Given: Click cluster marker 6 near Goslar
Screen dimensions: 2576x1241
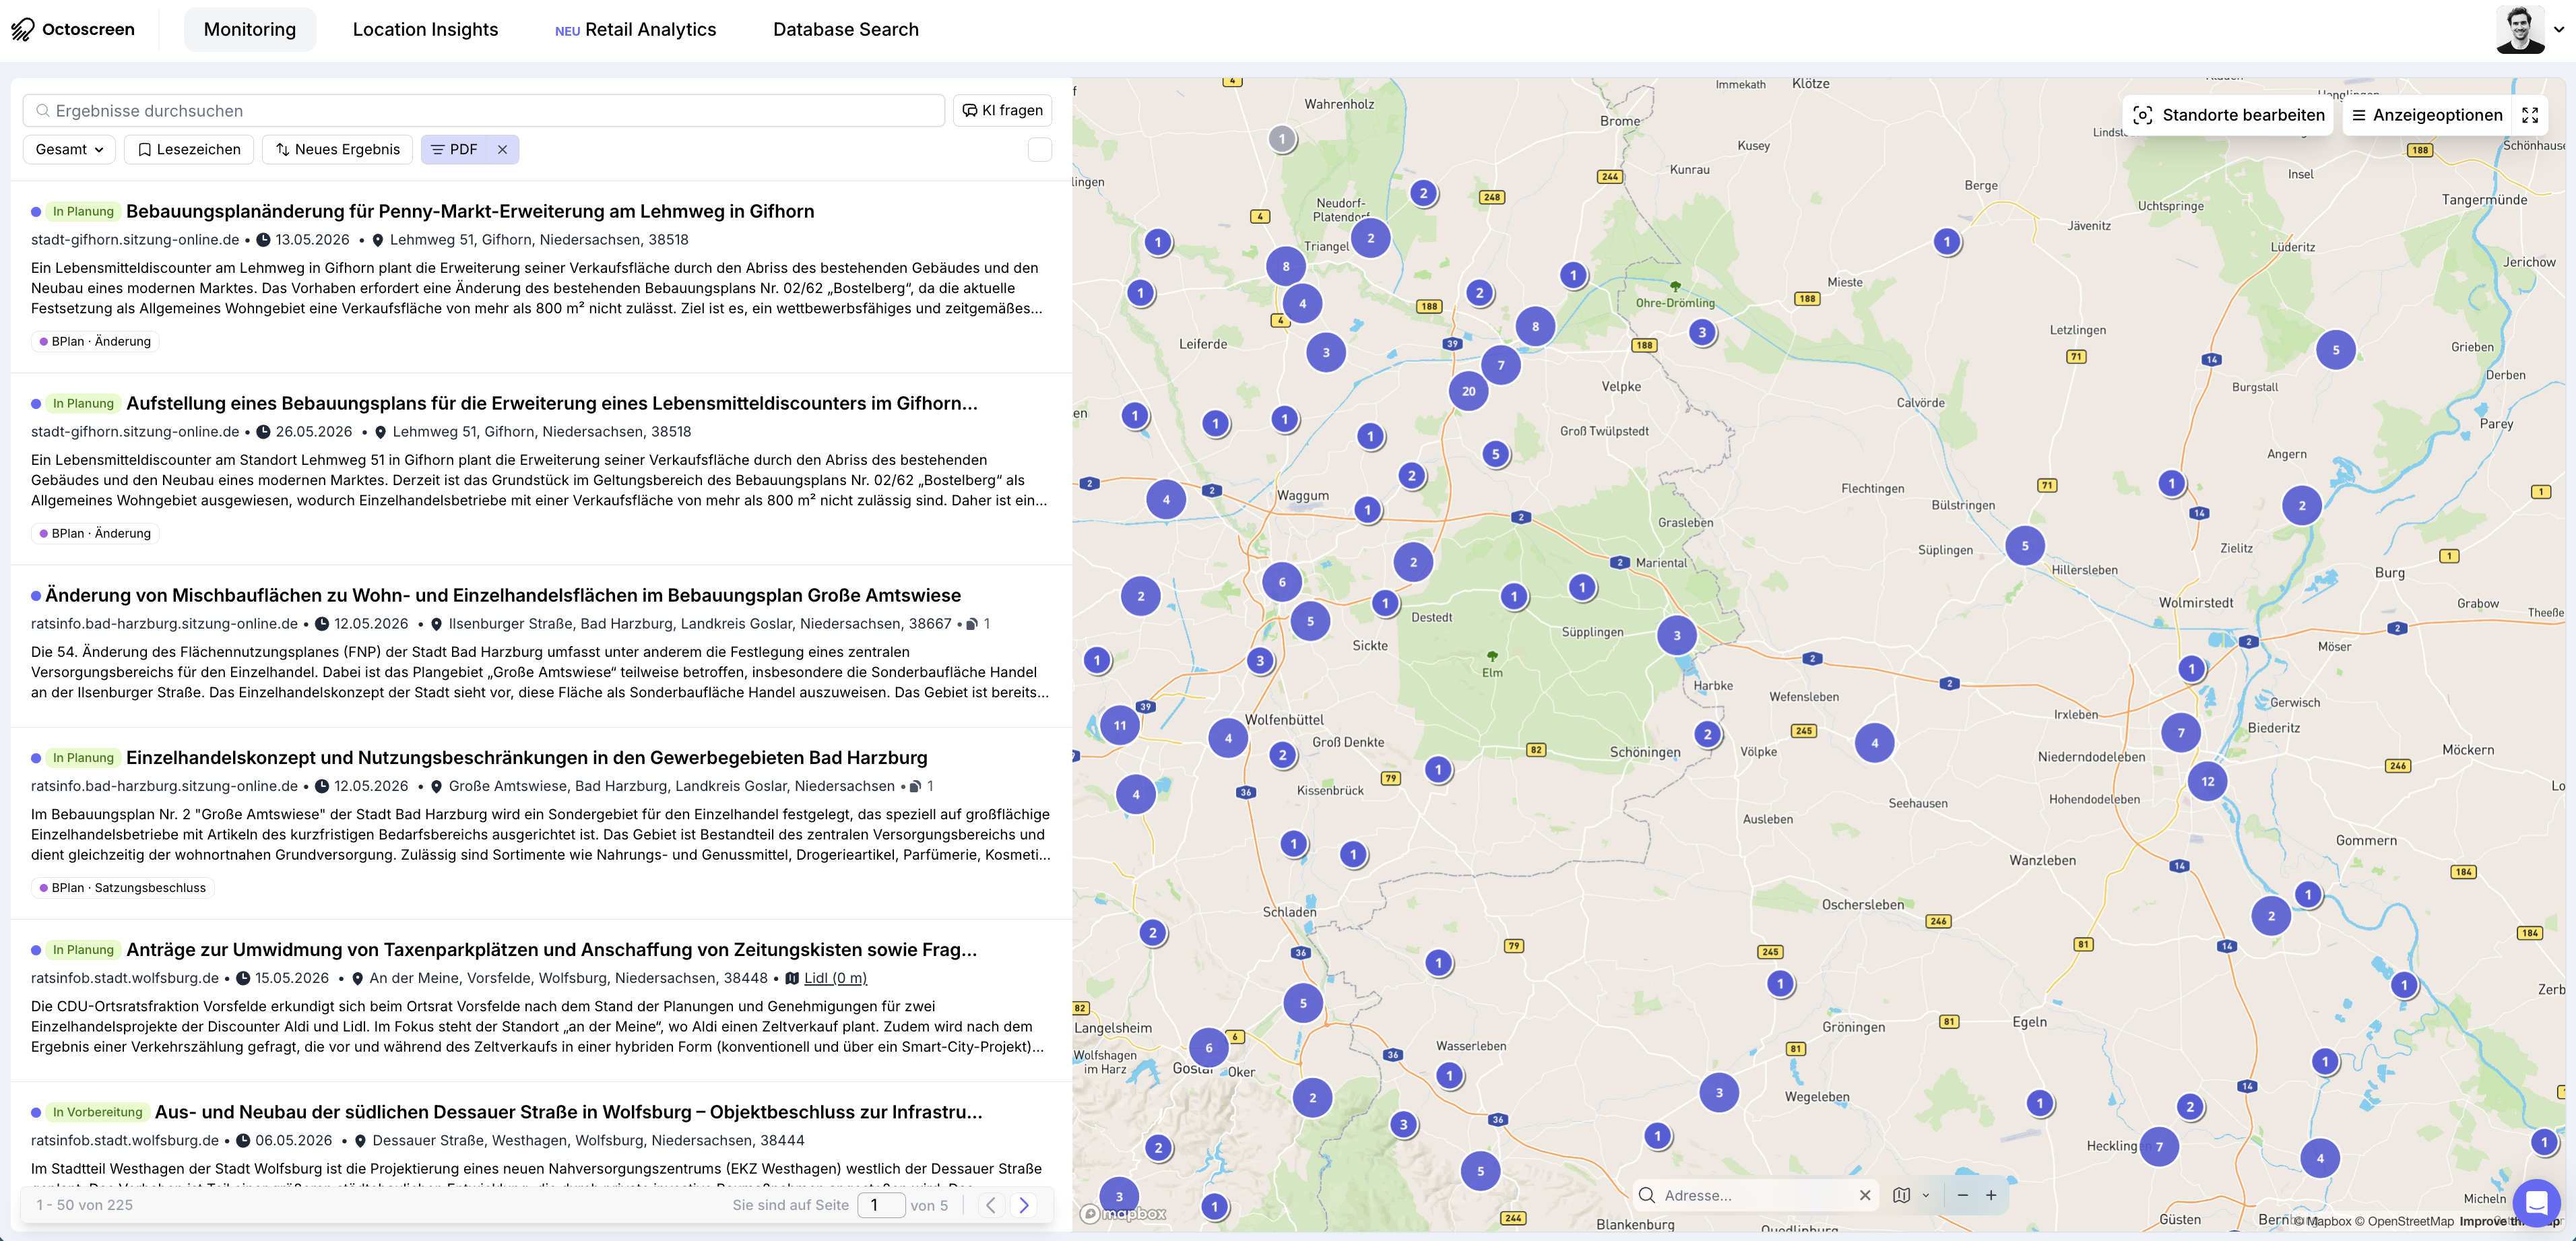Looking at the screenshot, I should point(1209,1048).
